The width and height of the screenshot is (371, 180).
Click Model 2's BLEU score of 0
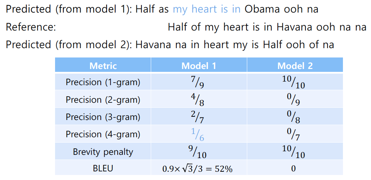[295, 168]
